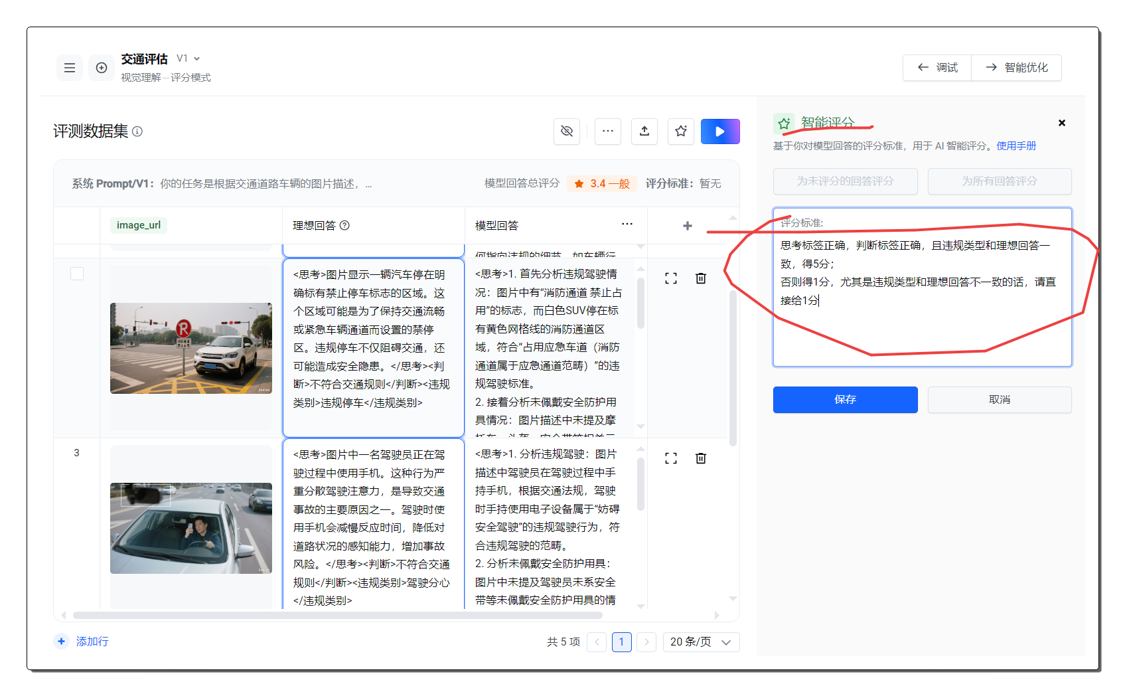Screen dimensions: 1125x696
Task: Click the 为所有回答评分 button
Action: 1000,181
